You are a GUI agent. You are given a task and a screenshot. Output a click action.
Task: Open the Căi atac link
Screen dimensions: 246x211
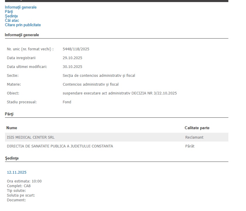[12, 20]
